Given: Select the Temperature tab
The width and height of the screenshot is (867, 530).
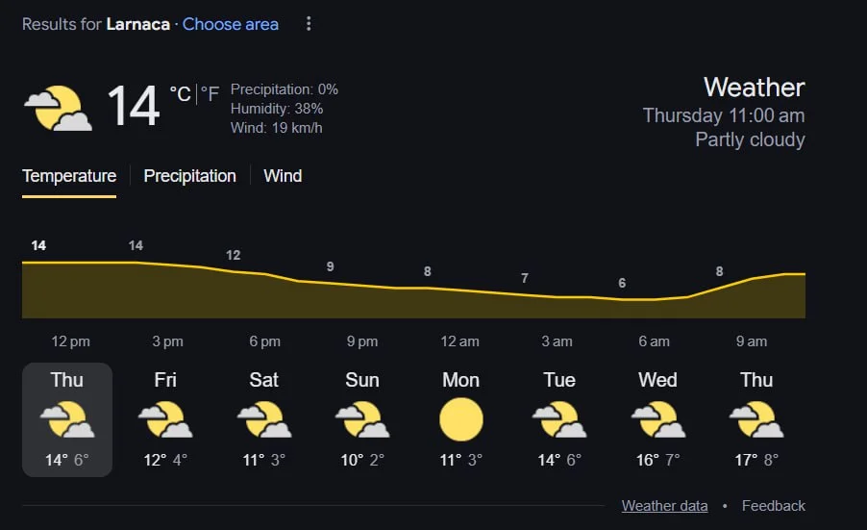Looking at the screenshot, I should (69, 176).
